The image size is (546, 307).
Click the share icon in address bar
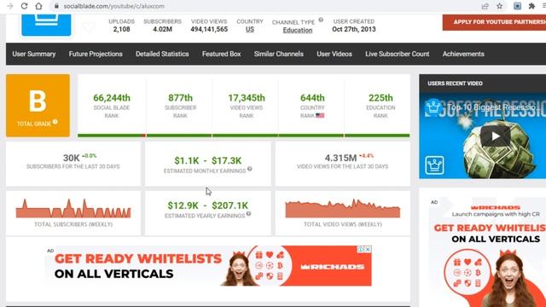(x=485, y=6)
